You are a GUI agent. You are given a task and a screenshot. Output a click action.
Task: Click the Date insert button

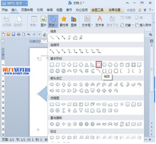tap(125, 18)
